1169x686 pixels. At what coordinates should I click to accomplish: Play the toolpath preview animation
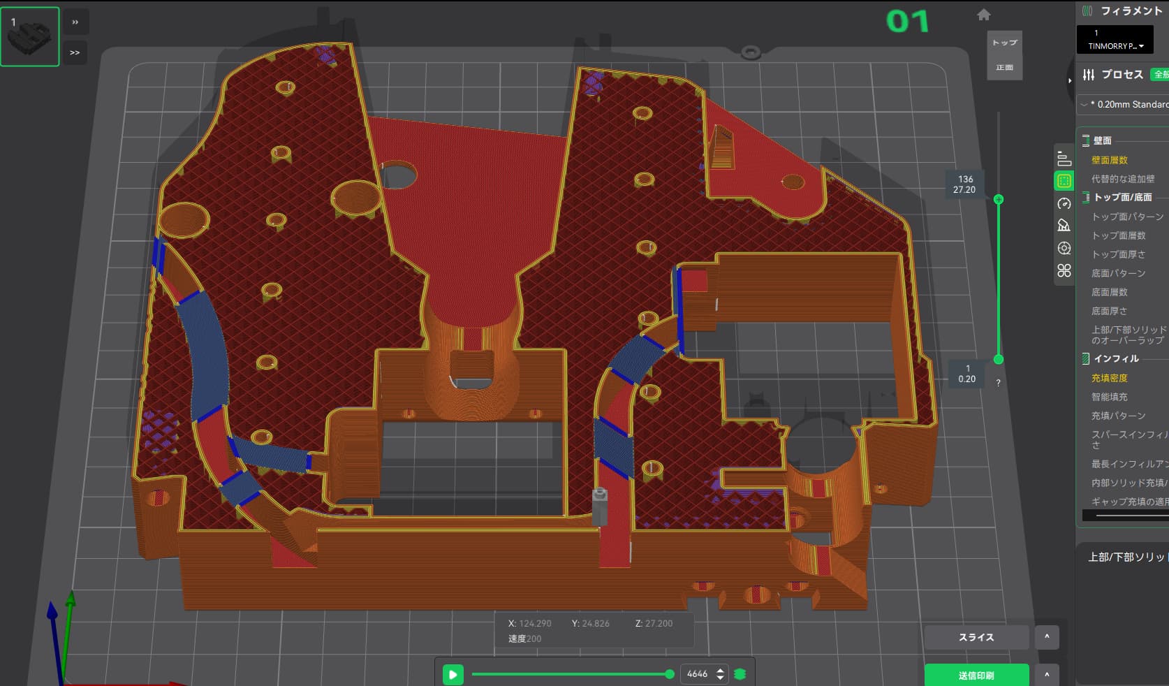point(453,675)
